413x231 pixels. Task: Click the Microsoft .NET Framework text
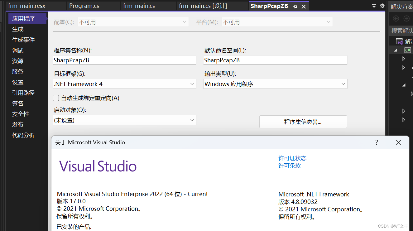click(314, 194)
